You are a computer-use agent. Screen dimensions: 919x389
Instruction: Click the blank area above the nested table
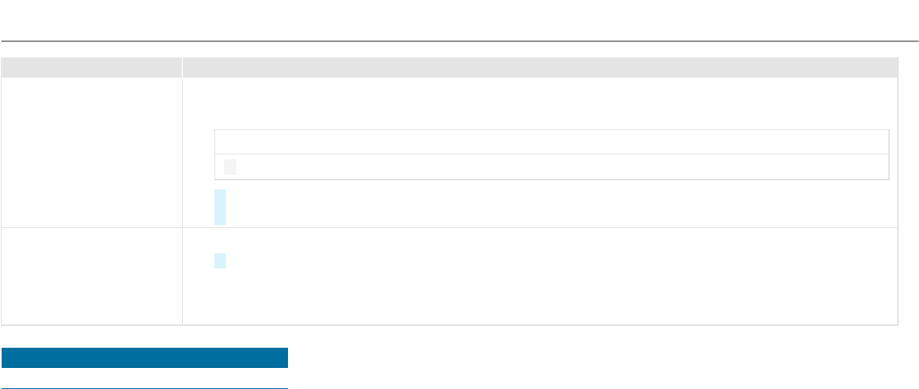click(x=540, y=104)
